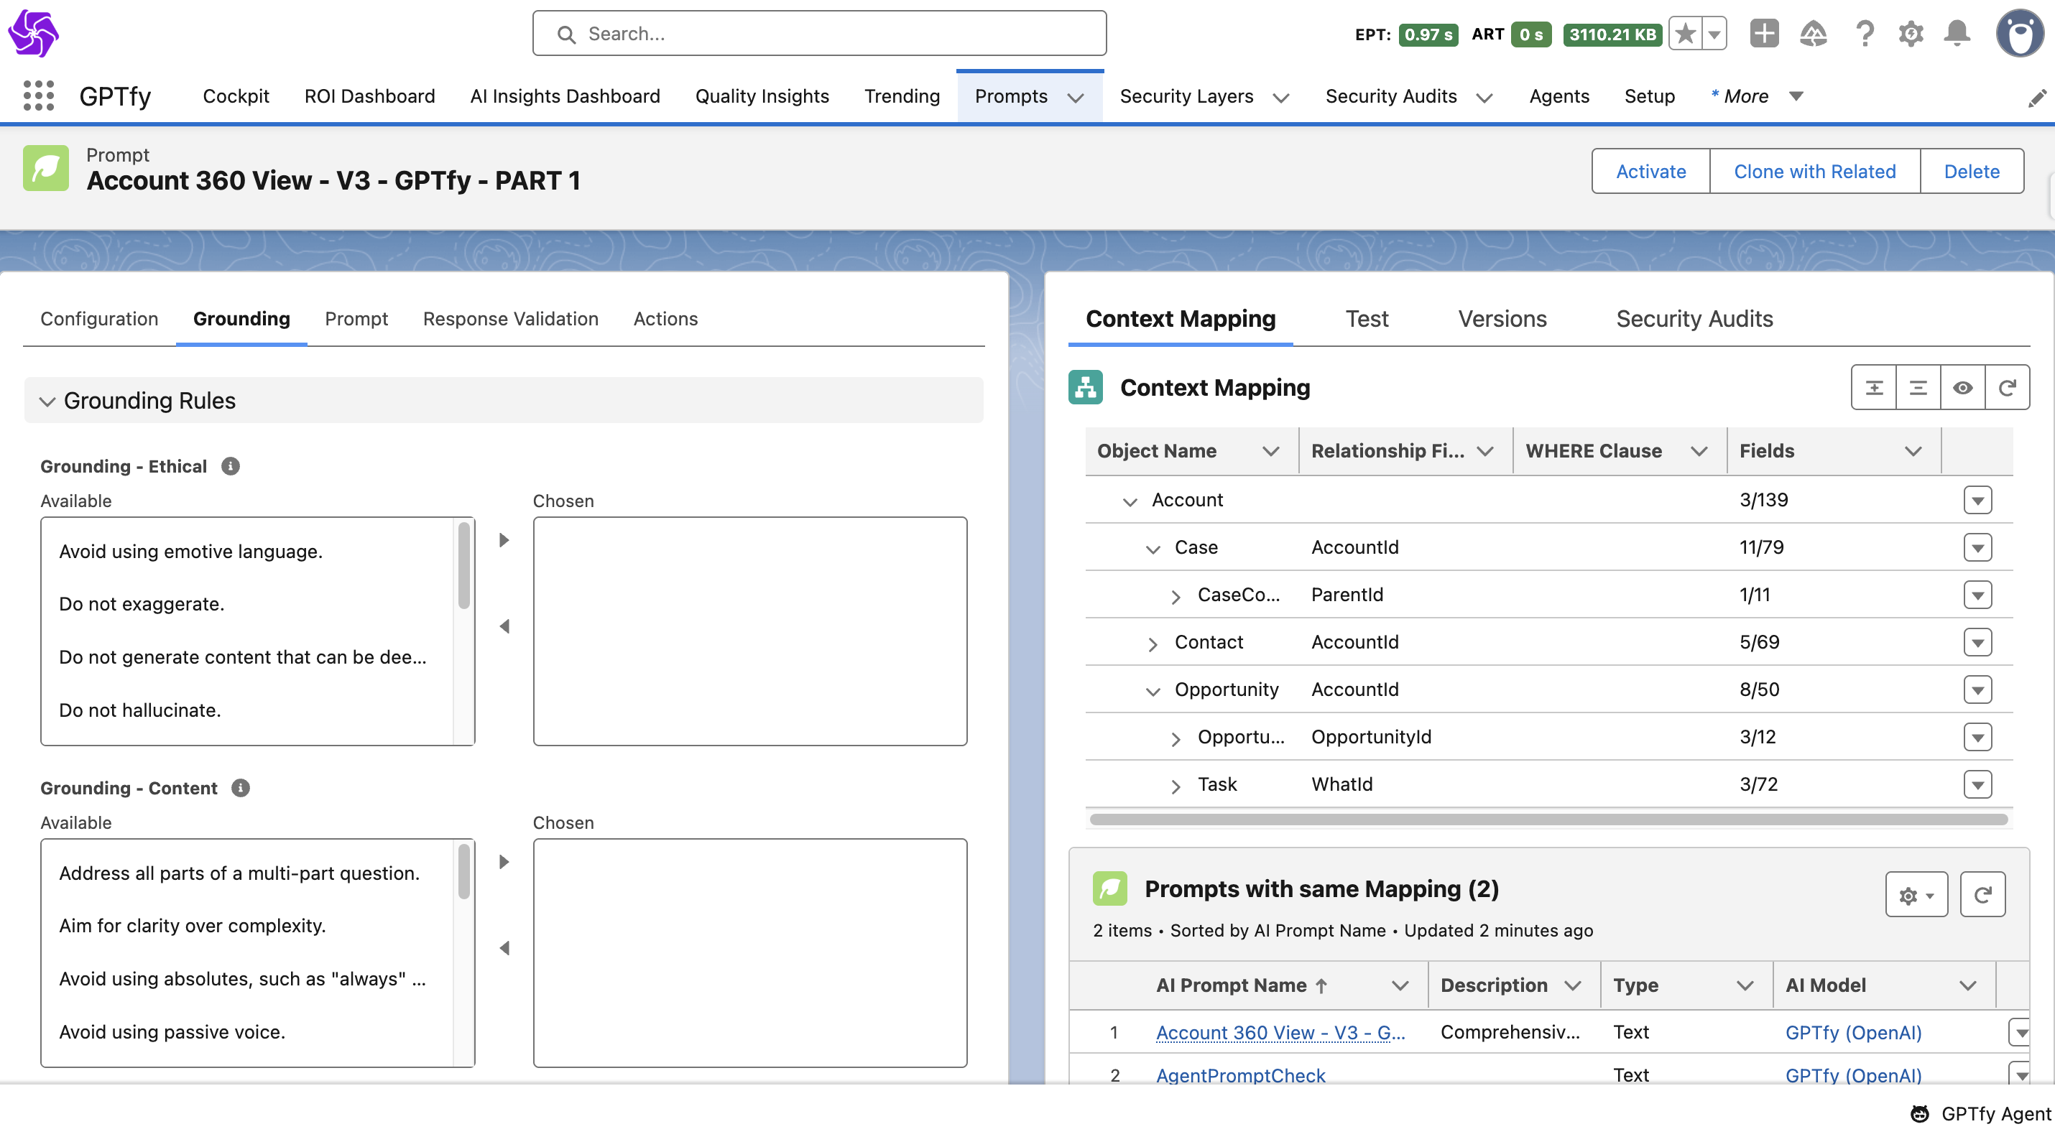Expand all rows in Context Mapping
The image size is (2055, 1142).
[1874, 388]
